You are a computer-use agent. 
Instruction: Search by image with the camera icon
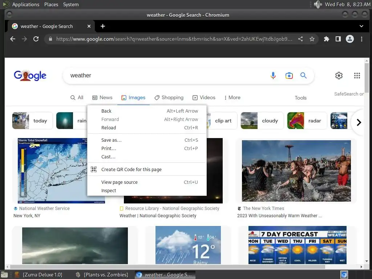[x=289, y=76]
